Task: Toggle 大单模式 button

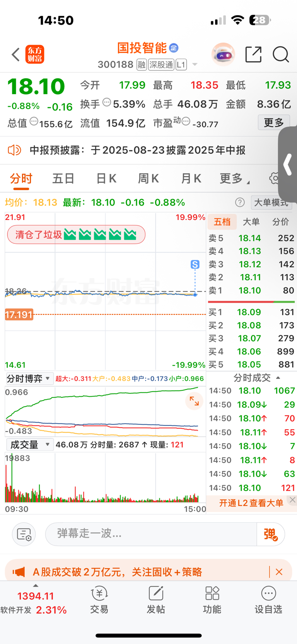Action: [271, 203]
